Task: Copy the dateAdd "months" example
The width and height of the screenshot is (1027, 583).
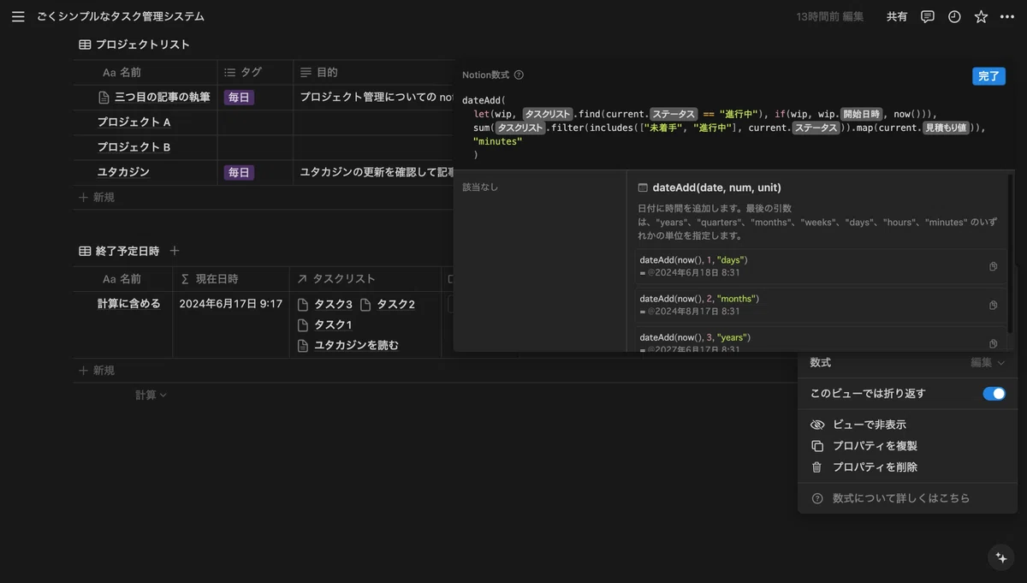Action: [993, 305]
